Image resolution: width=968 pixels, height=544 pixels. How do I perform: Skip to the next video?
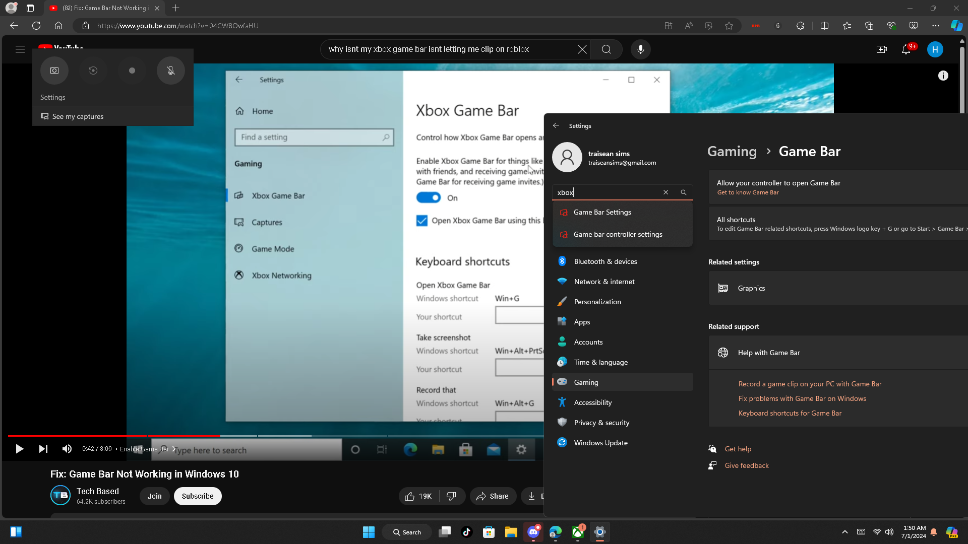click(x=43, y=449)
